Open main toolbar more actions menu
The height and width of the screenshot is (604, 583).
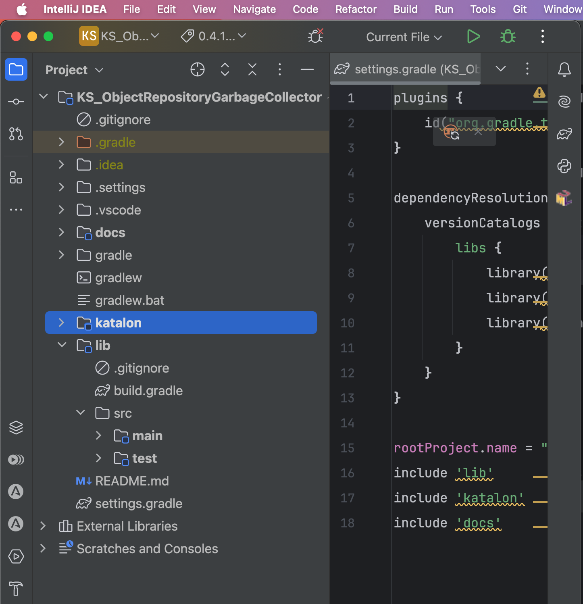pyautogui.click(x=543, y=36)
